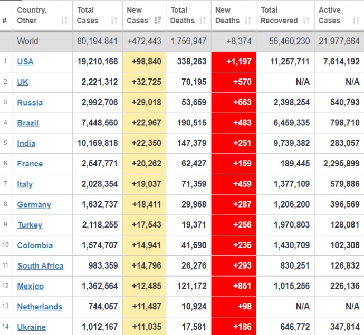Click Mexico's yellow new cases cell

pos(144,287)
